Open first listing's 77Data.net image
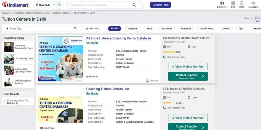 coord(61,59)
